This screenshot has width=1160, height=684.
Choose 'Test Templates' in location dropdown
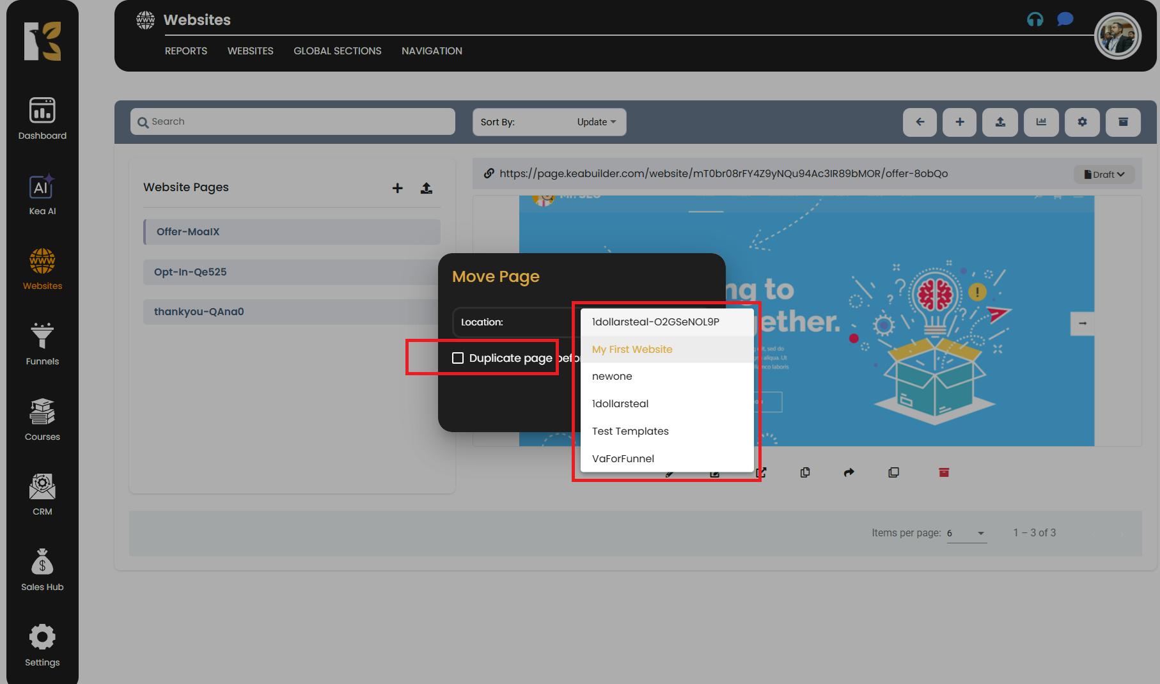click(x=630, y=431)
